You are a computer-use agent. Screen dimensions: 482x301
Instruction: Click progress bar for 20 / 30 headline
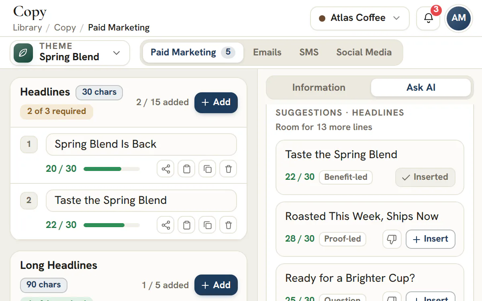click(x=112, y=169)
